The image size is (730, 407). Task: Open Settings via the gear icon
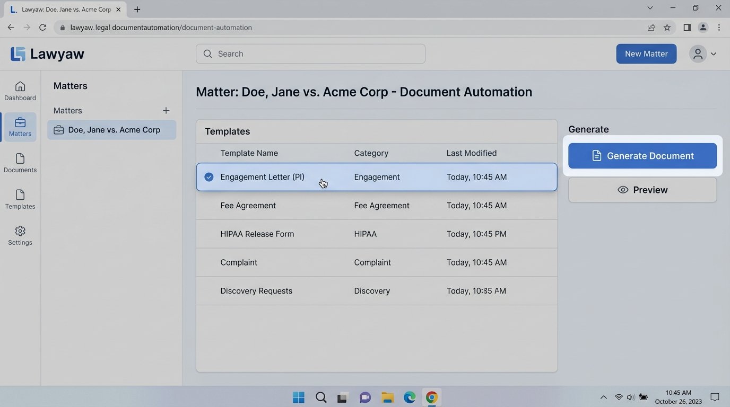coord(20,235)
